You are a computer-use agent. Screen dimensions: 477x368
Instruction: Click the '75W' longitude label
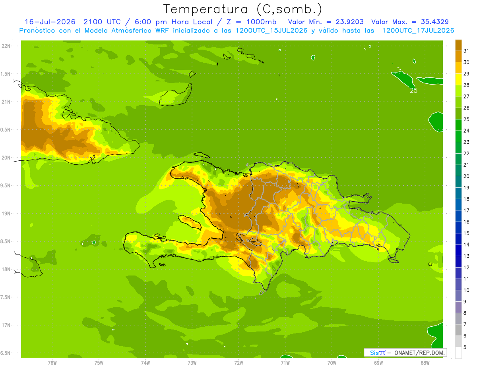(99, 363)
